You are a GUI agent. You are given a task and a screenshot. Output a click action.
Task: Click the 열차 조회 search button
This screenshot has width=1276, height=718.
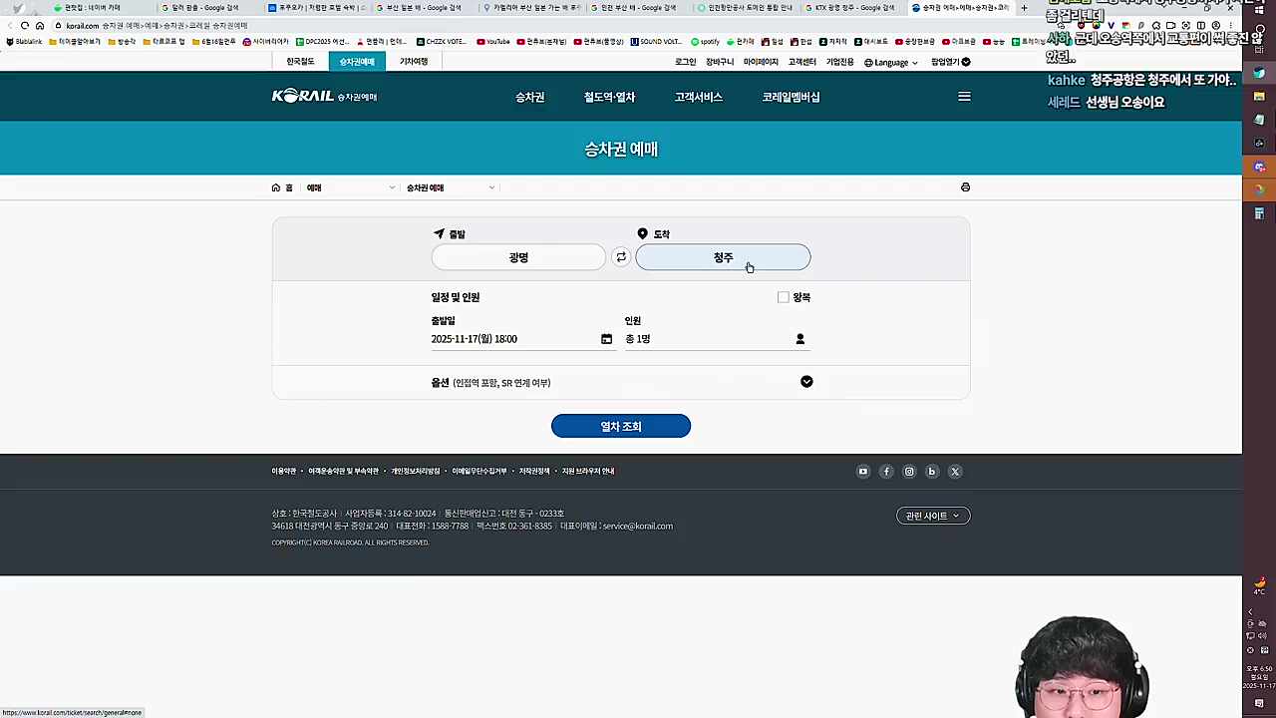click(x=621, y=426)
